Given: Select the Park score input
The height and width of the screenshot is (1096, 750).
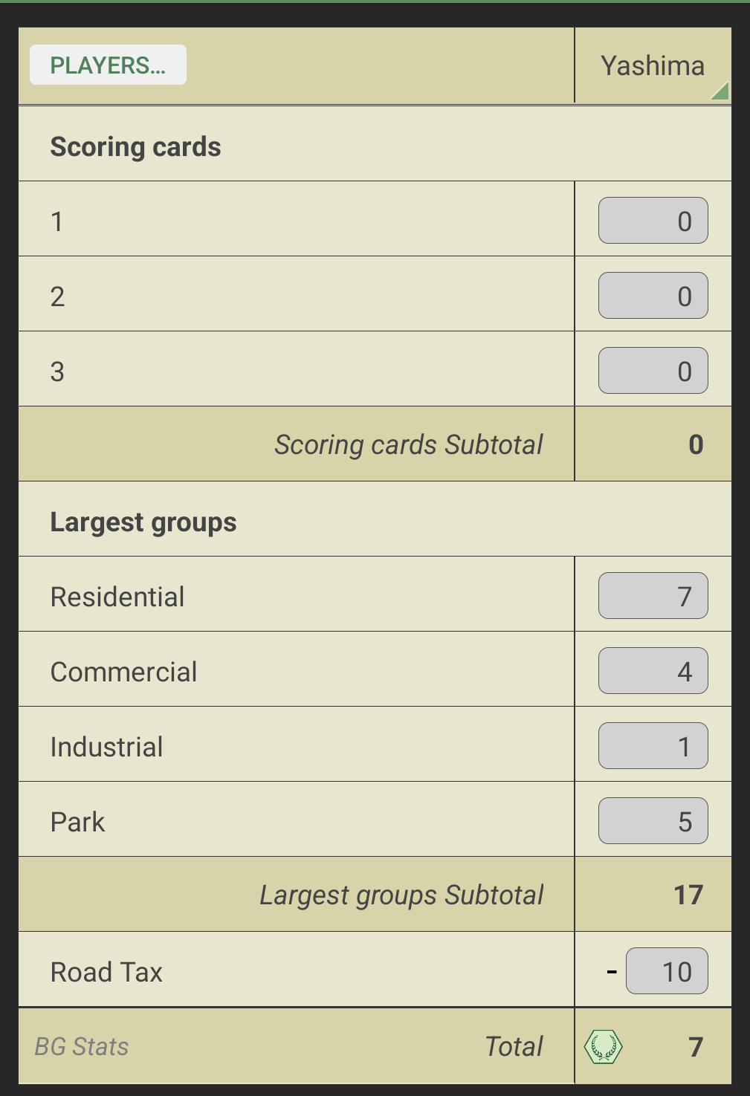Looking at the screenshot, I should click(653, 821).
